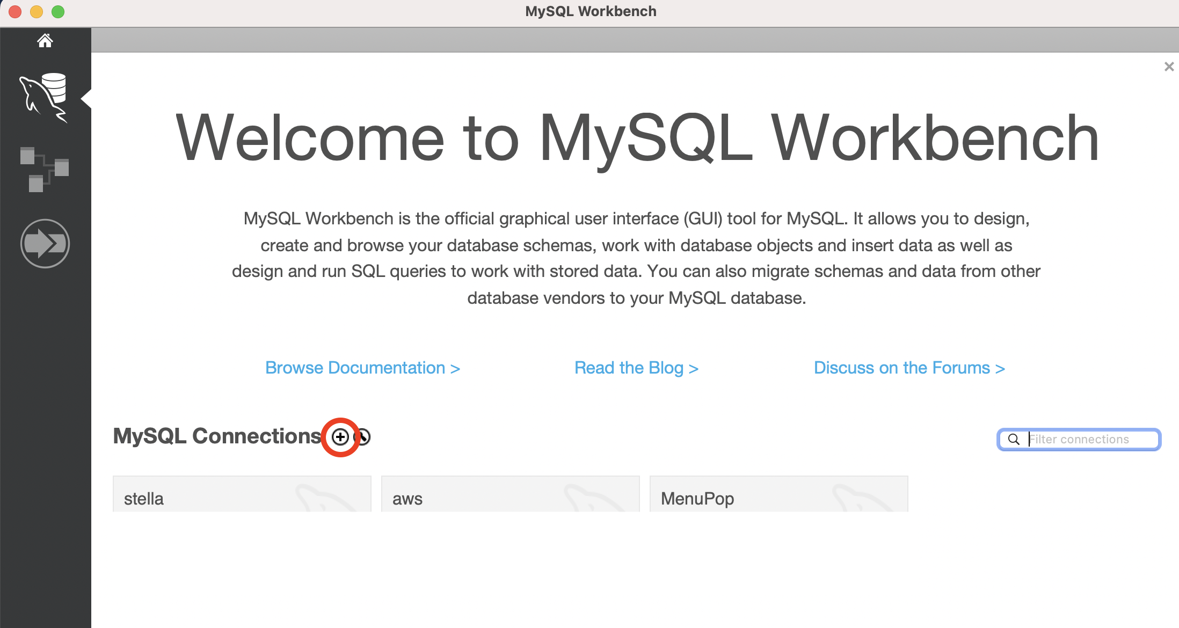Add a new MySQL connection with plus icon
1179x628 pixels.
pyautogui.click(x=340, y=437)
